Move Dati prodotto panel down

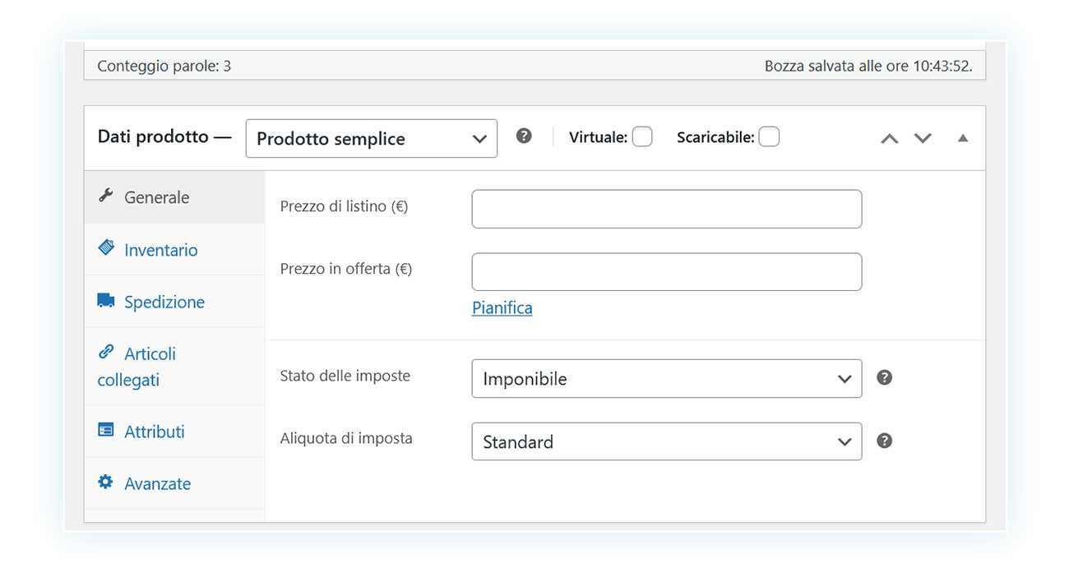tap(923, 138)
